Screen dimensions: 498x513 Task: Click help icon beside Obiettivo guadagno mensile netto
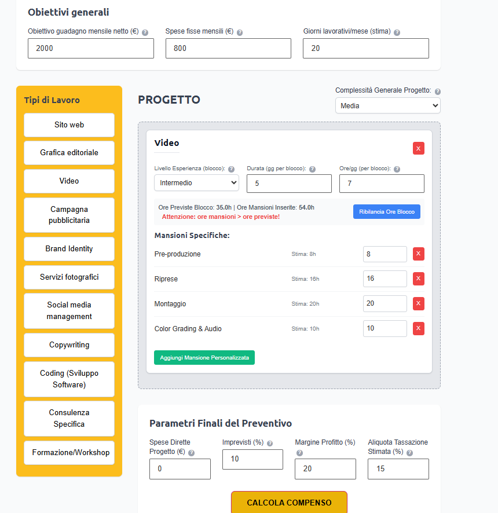pyautogui.click(x=145, y=33)
